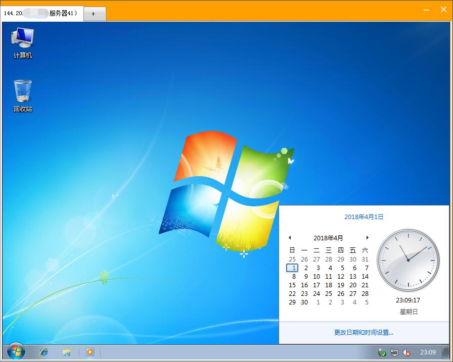Open Internet Explorer from the taskbar
This screenshot has height=362, width=453.
[x=44, y=352]
